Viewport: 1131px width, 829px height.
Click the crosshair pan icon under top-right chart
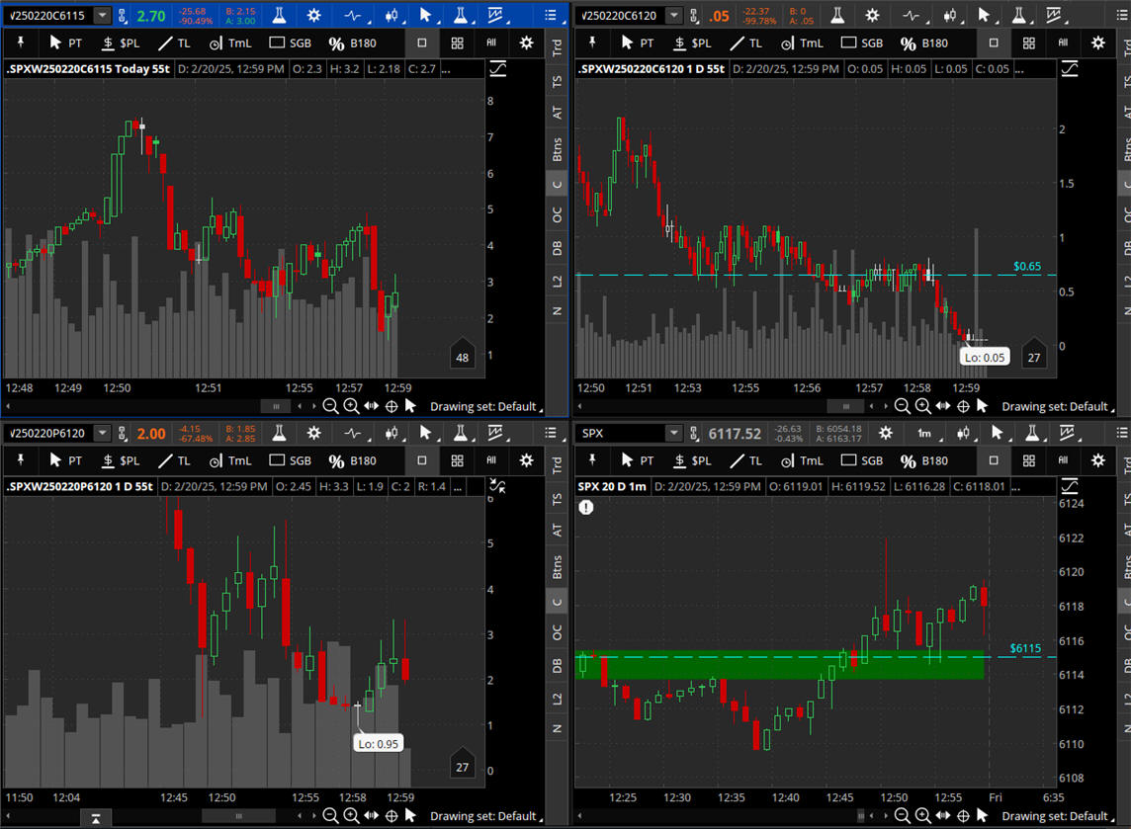coord(963,406)
